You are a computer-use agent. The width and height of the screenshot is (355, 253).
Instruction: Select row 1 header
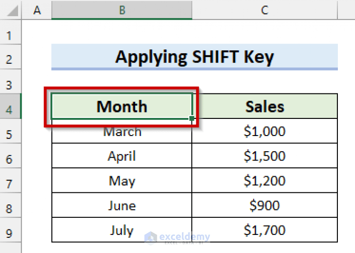(10, 35)
